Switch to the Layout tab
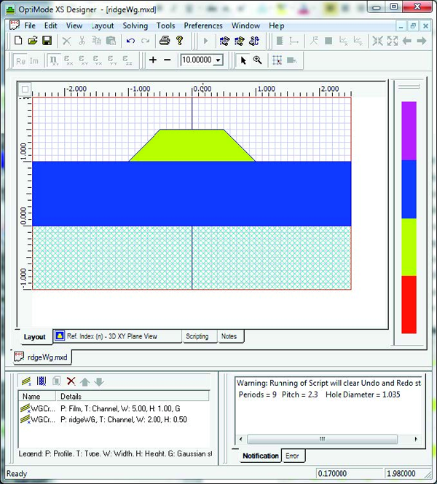 coord(34,337)
